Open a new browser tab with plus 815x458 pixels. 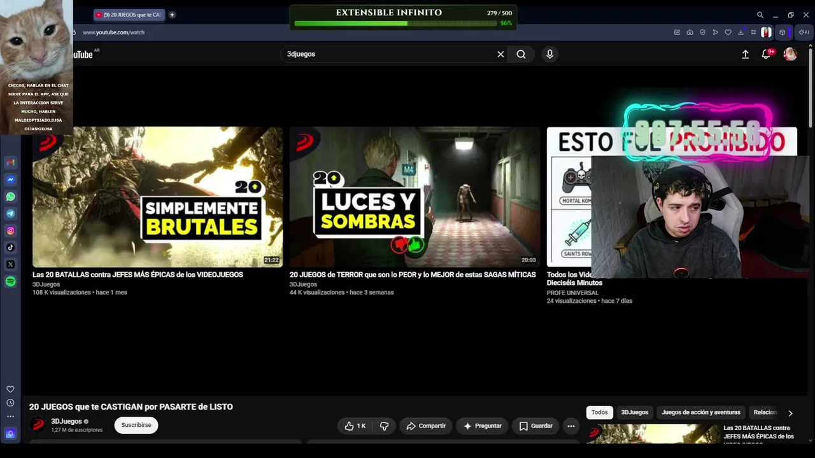point(172,15)
